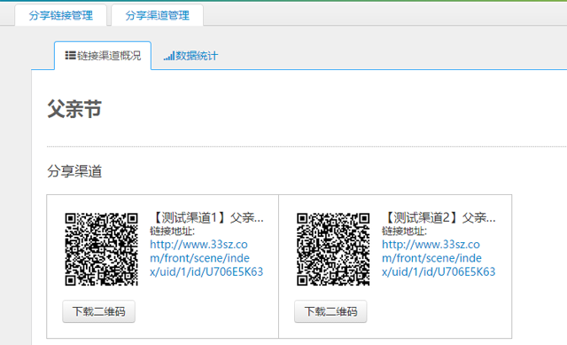Click the 分享渠道 section heading
Viewport: 567px width, 345px height.
click(x=74, y=171)
